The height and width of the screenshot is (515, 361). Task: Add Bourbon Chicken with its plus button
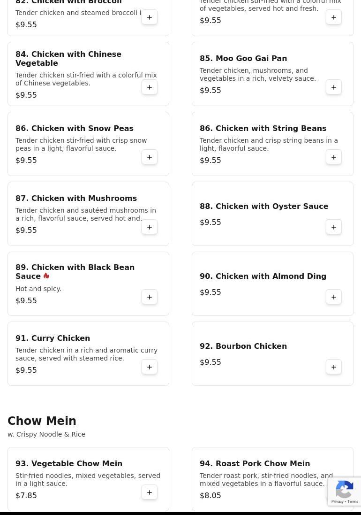pos(334,367)
